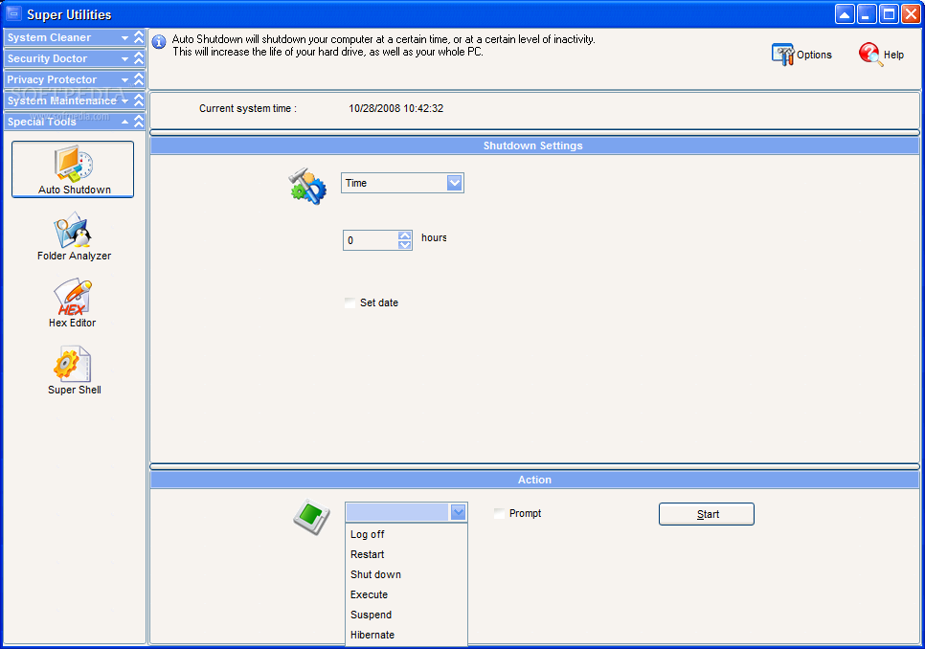Screen dimensions: 925x649
Task: Enable the Set date checkbox
Action: 350,302
